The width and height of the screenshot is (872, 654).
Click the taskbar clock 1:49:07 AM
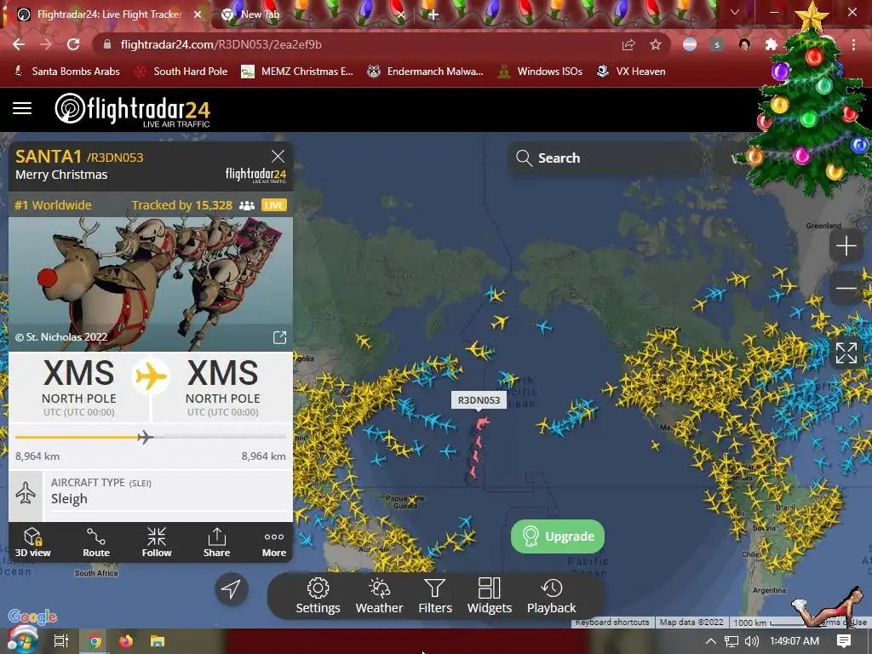pyautogui.click(x=795, y=641)
